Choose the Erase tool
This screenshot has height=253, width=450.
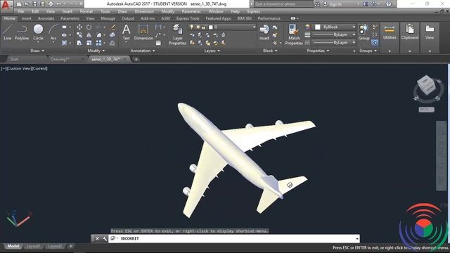coord(112,27)
